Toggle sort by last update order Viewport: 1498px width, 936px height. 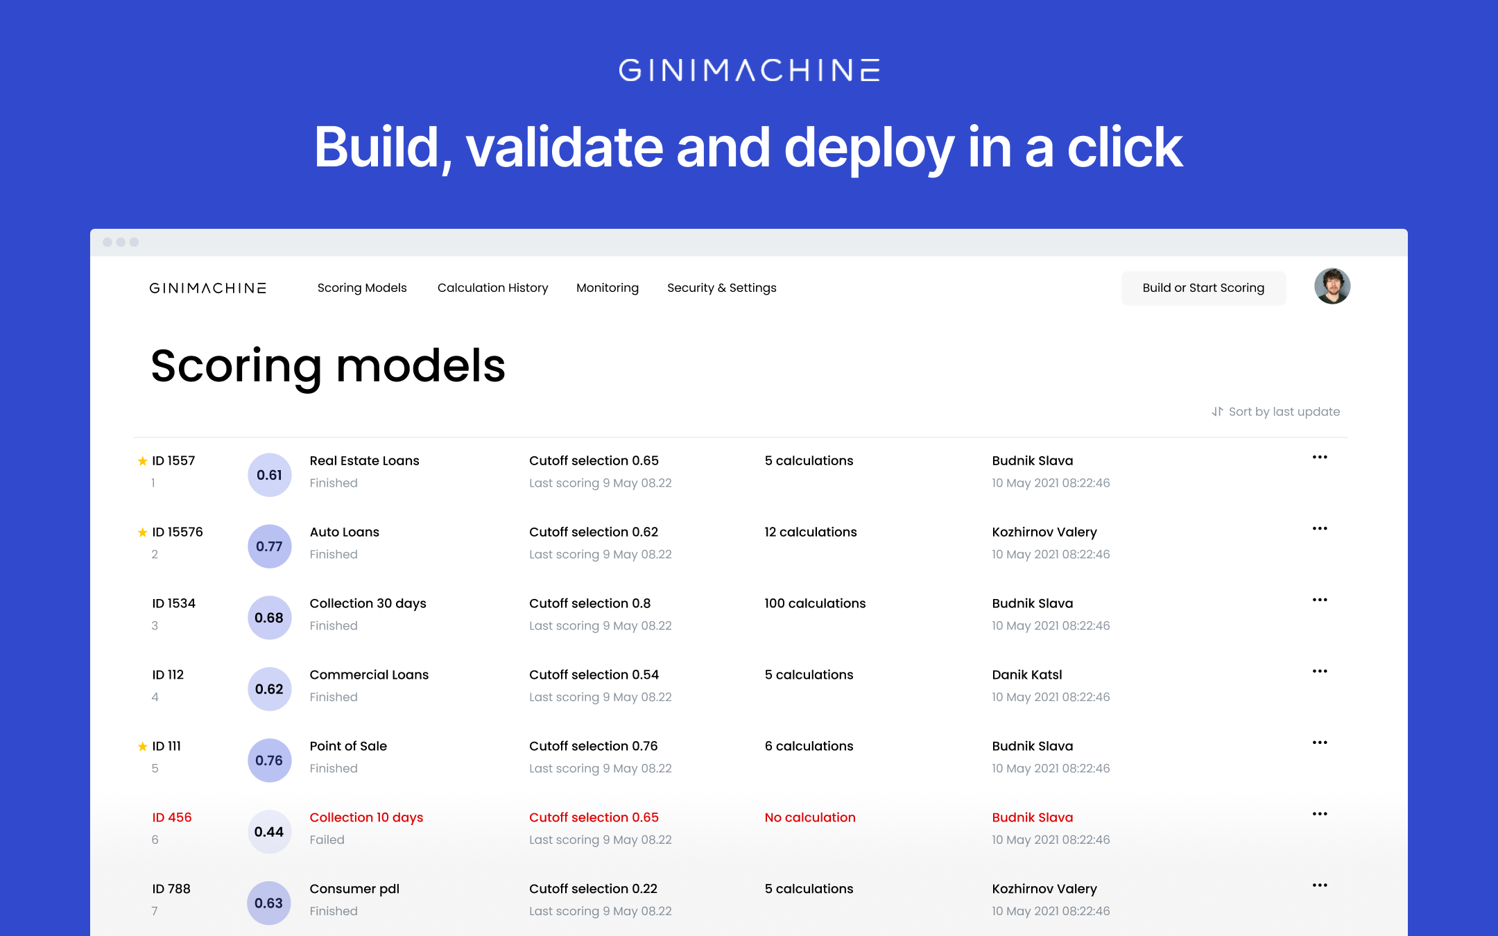coord(1273,412)
